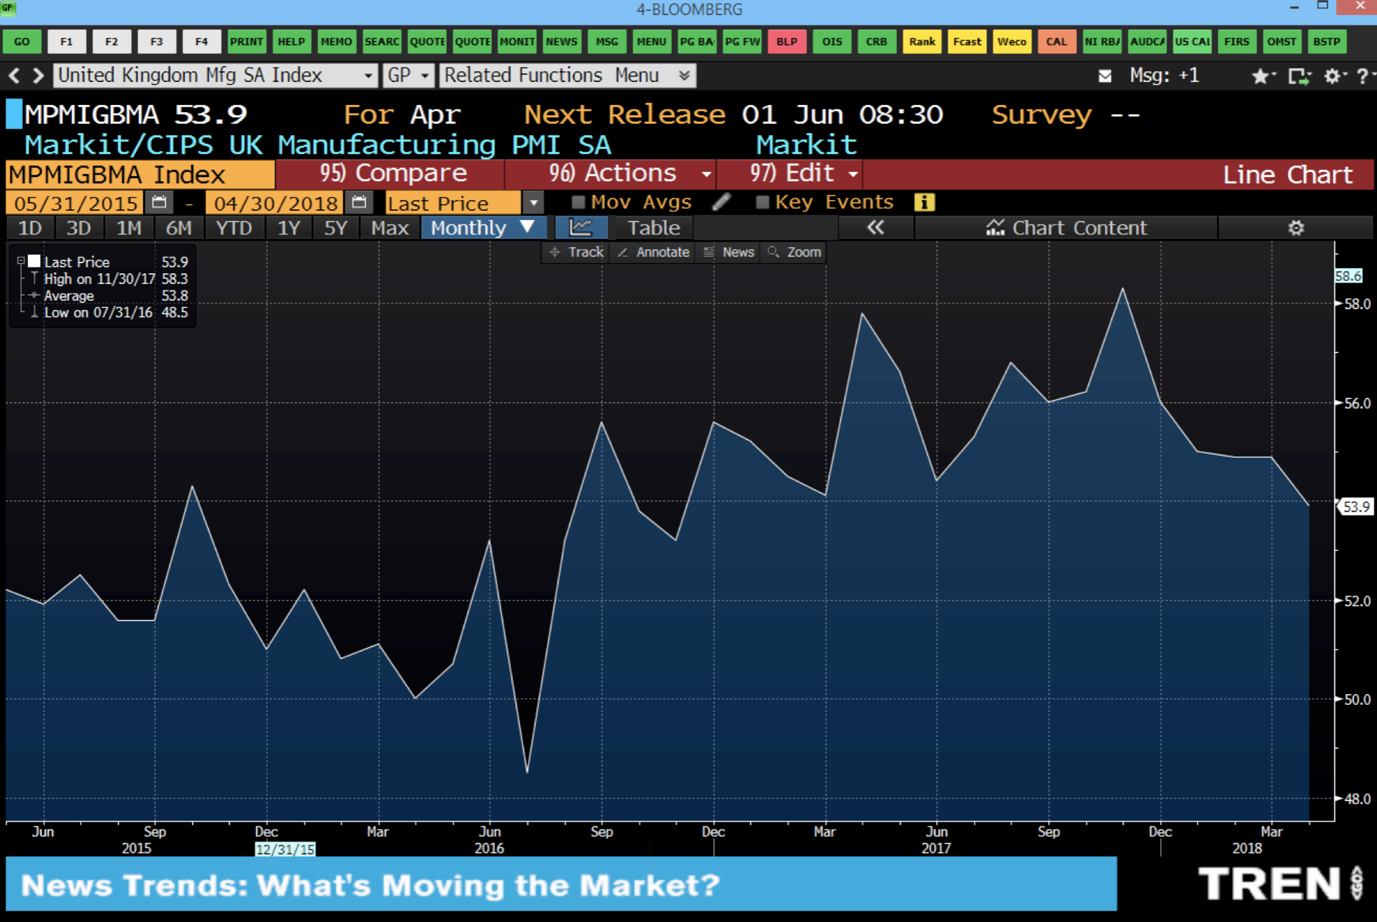Click the orange CAL key
This screenshot has width=1377, height=922.
(x=1056, y=42)
